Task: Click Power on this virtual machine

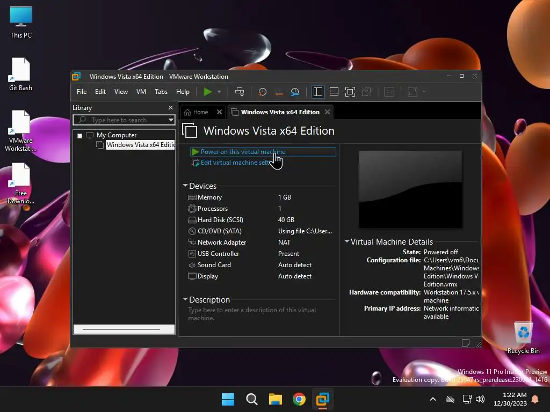Action: 263,152
